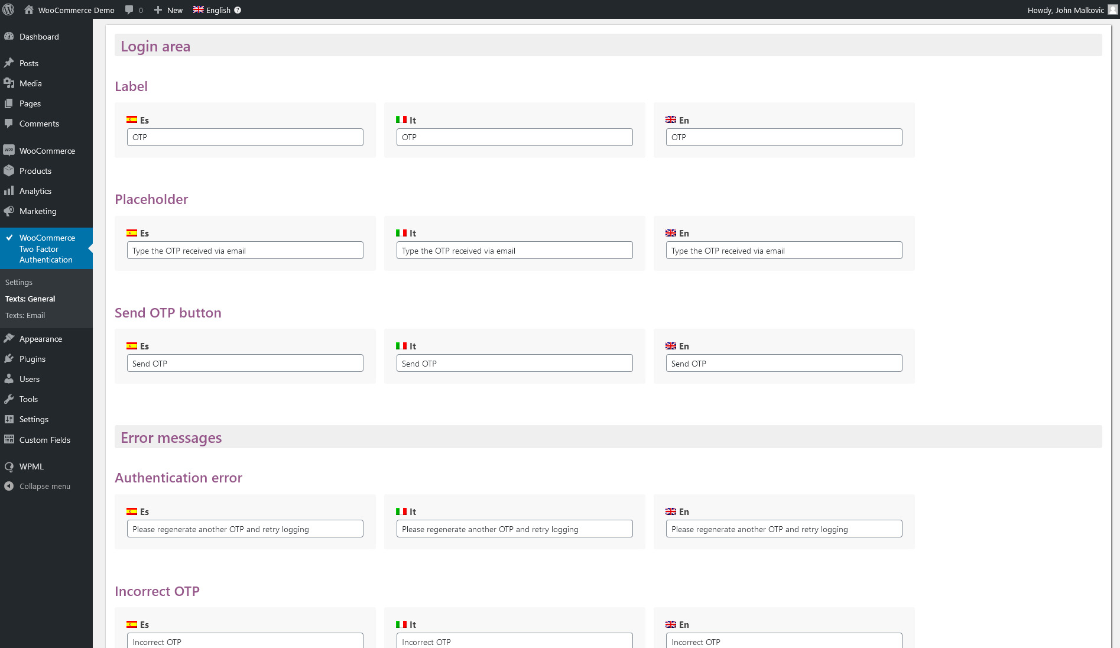Edit the Spanish Label OTP field
Viewport: 1120px width, 648px height.
(x=245, y=137)
